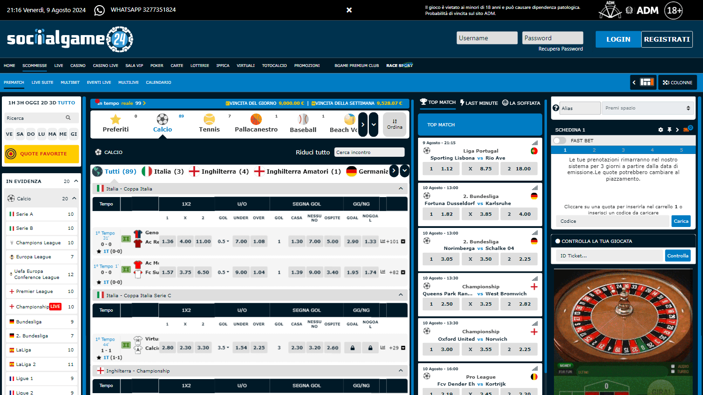Click Recupera Password link
Screen dimensions: 703x395
(561, 49)
